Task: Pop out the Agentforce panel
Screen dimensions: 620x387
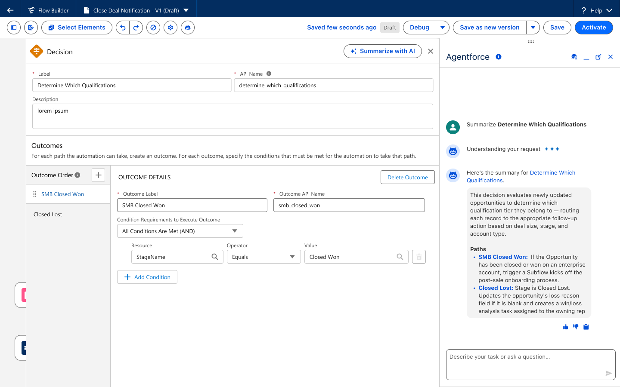Action: (598, 57)
